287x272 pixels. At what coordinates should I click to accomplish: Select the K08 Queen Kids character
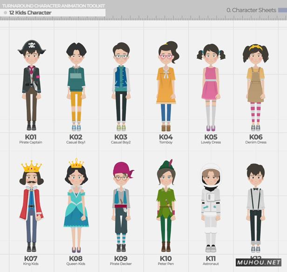76,205
